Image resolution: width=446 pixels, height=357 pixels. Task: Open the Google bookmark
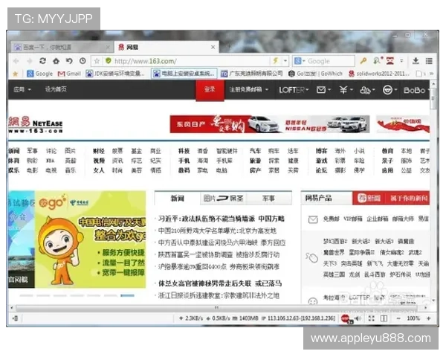(x=40, y=74)
